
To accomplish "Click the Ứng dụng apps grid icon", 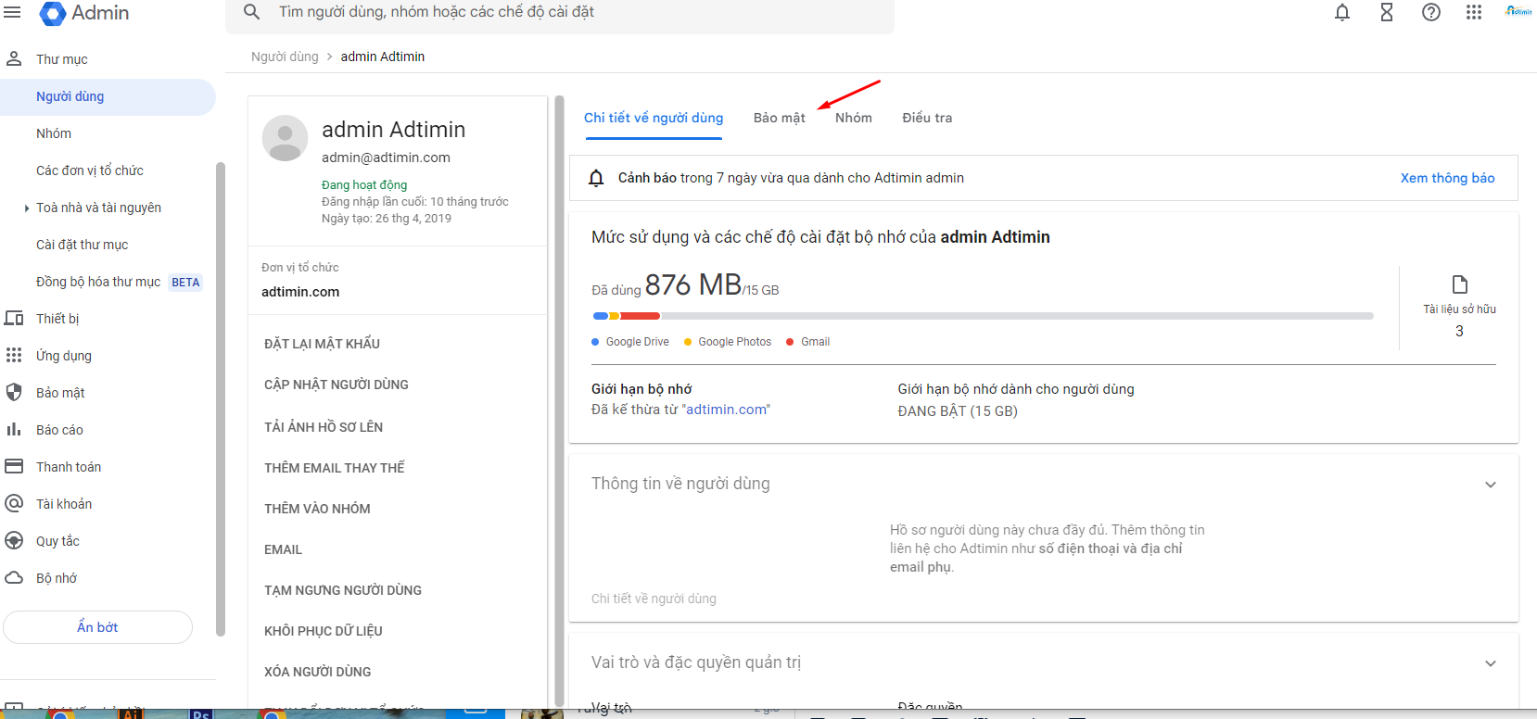I will click(x=14, y=356).
